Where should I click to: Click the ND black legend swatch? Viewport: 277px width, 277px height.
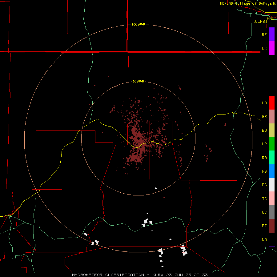(272, 239)
